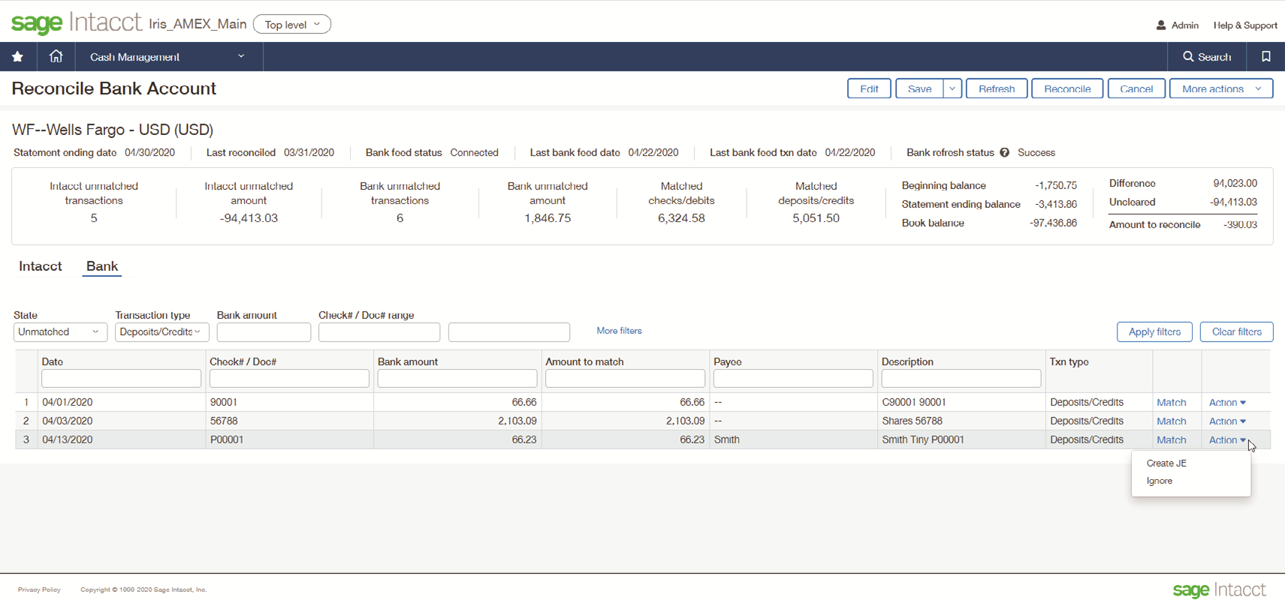
Task: Select date cell 04/01/2020
Action: [68, 402]
